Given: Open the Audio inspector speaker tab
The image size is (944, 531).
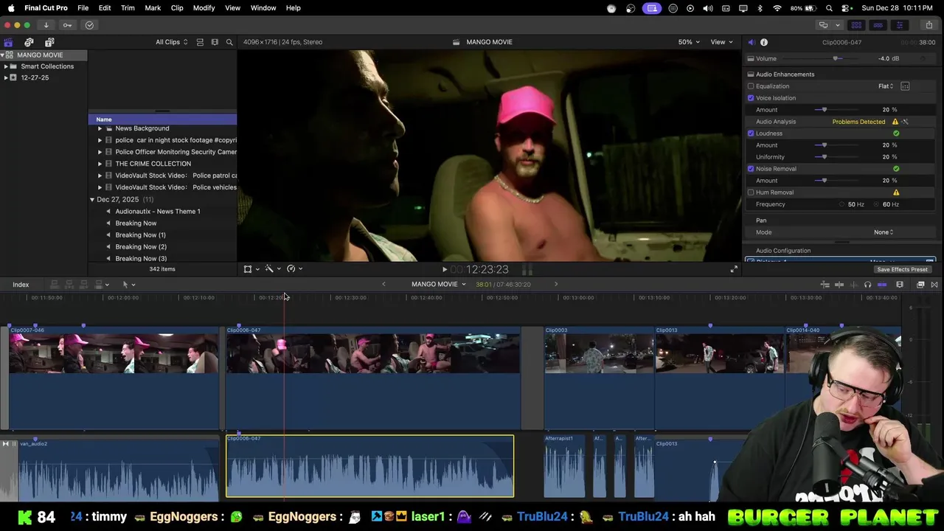Looking at the screenshot, I should (751, 42).
